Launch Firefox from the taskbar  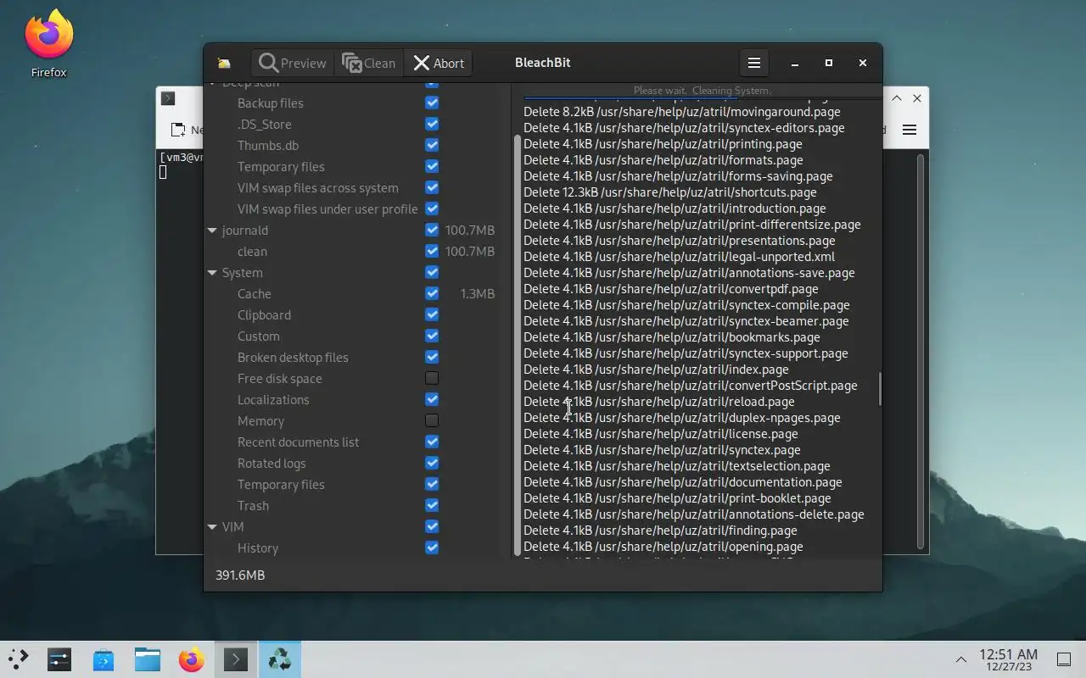[192, 659]
